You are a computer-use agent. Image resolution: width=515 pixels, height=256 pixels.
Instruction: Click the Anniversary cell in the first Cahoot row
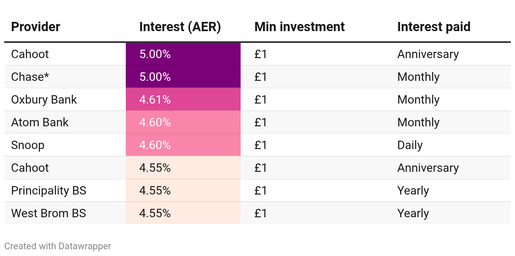pos(428,54)
